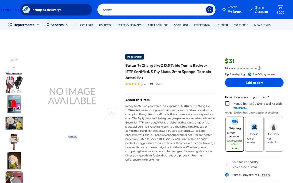
Task: Open the shopping cart icon
Action: (280, 7)
